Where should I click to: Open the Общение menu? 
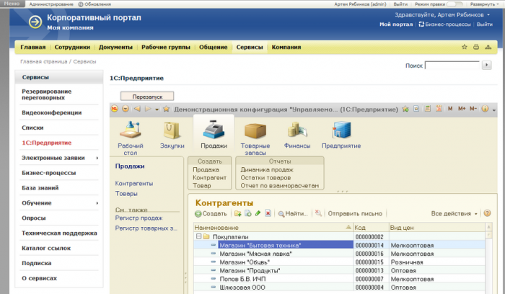click(214, 47)
